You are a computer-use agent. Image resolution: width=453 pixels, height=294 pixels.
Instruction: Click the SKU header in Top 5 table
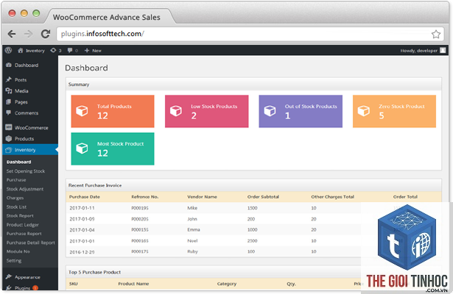coord(74,284)
